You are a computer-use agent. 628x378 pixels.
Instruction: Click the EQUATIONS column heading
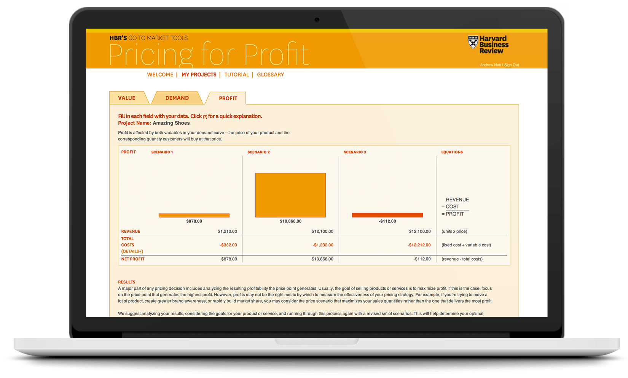(452, 152)
